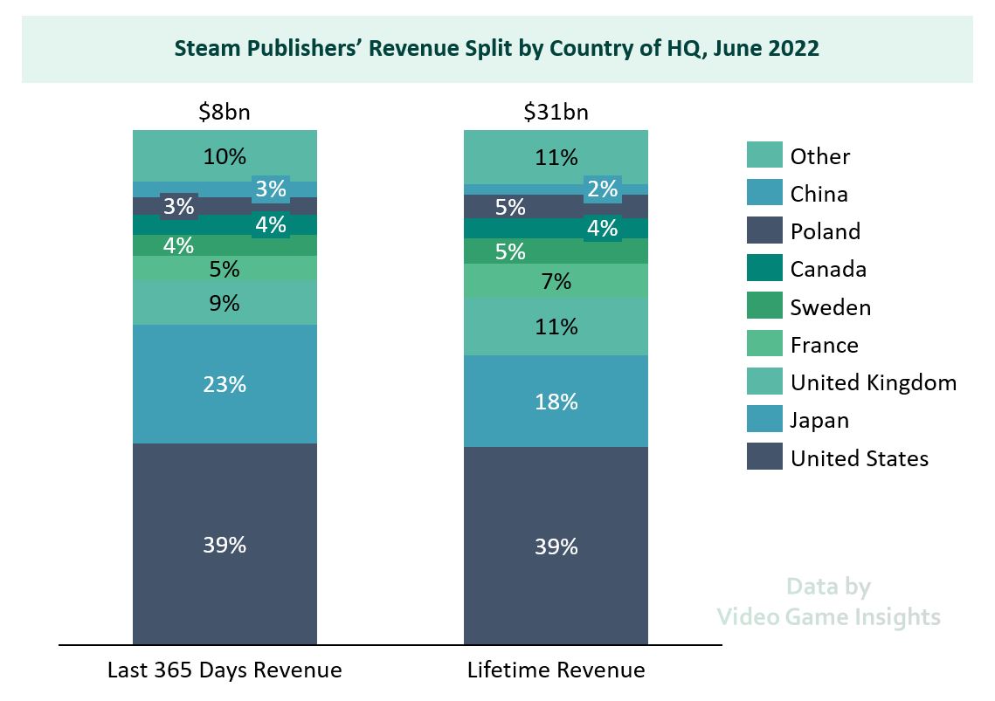Select the 39% segment in Last 365 Days bar
Screen dimensions: 995x701
click(x=225, y=545)
